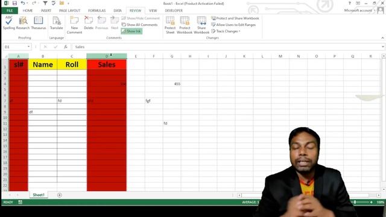Open the Microsoft account menu
Screen dimensions: 386x217
[359, 10]
